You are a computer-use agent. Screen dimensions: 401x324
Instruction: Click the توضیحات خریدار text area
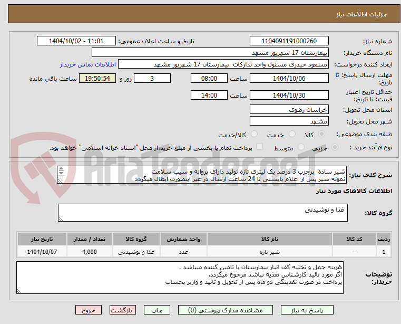click(180, 278)
